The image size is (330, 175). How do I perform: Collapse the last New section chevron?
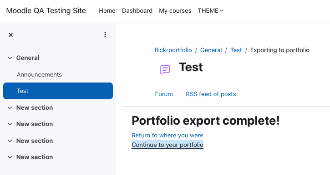point(10,157)
